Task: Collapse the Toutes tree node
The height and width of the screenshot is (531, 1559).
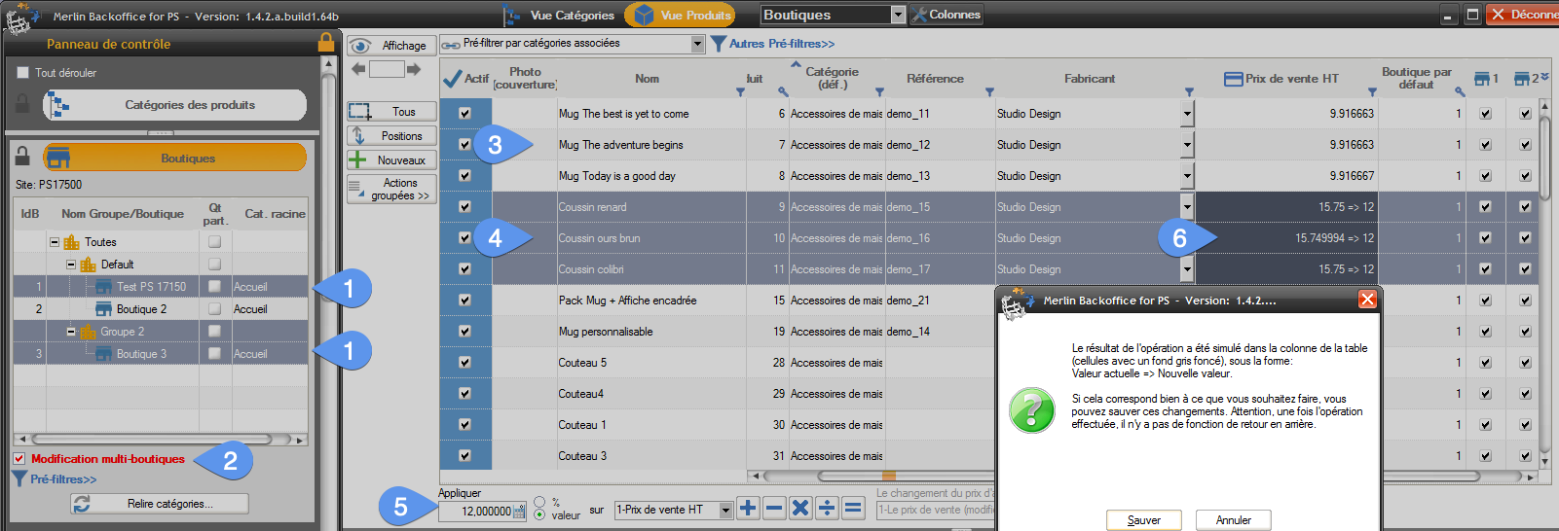Action: tap(55, 242)
